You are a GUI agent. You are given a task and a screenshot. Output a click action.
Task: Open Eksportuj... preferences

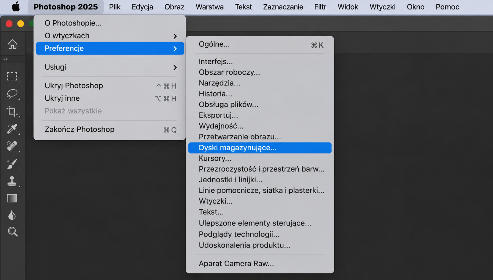[260, 115]
